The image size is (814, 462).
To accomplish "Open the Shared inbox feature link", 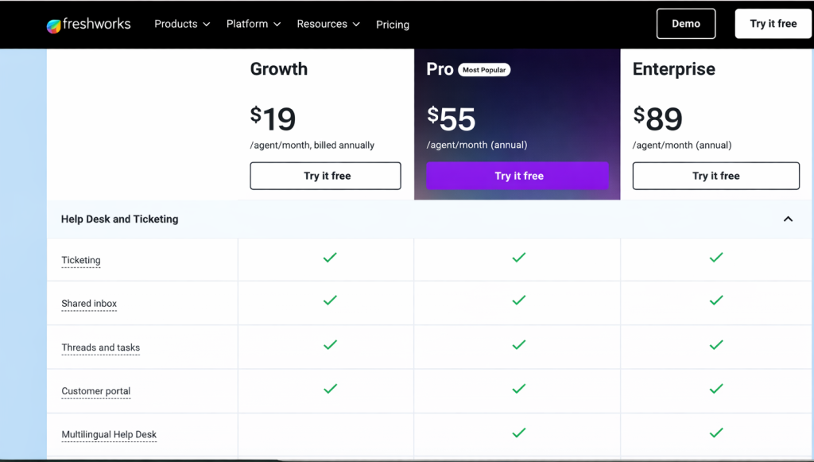I will [x=88, y=303].
